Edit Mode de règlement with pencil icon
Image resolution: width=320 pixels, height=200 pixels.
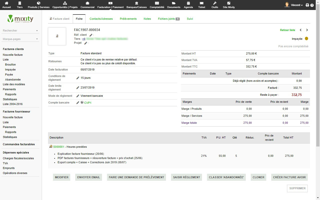(78, 96)
